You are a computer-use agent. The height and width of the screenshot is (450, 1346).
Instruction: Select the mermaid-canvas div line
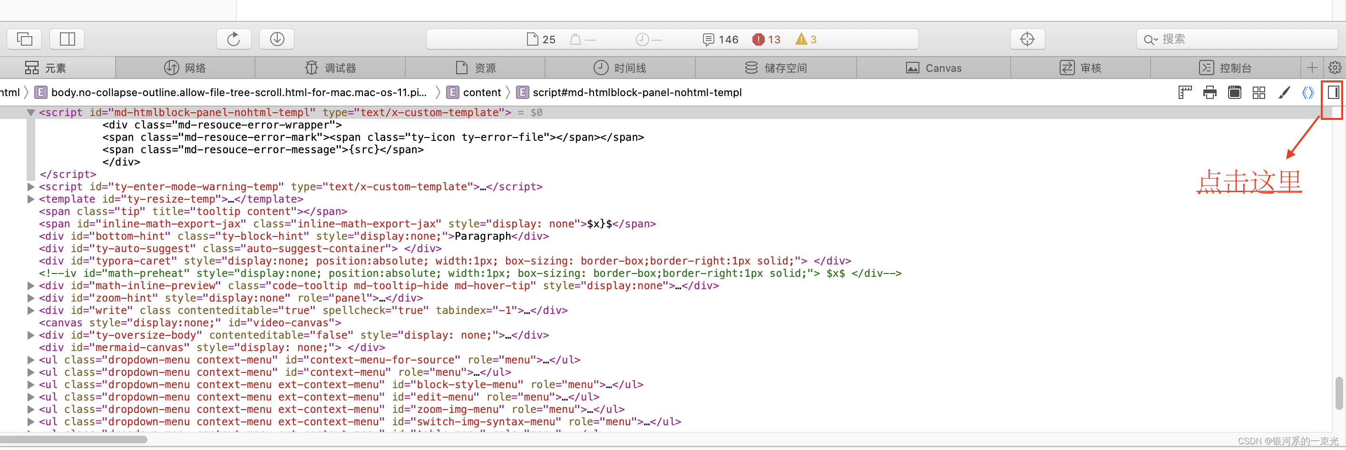tap(212, 348)
